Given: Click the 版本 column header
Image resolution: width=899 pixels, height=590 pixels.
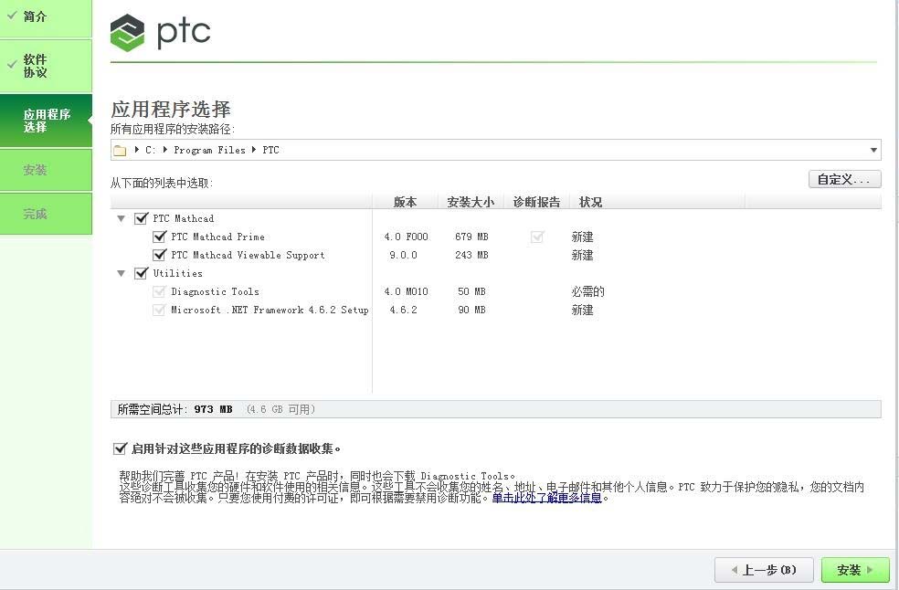Looking at the screenshot, I should (405, 202).
